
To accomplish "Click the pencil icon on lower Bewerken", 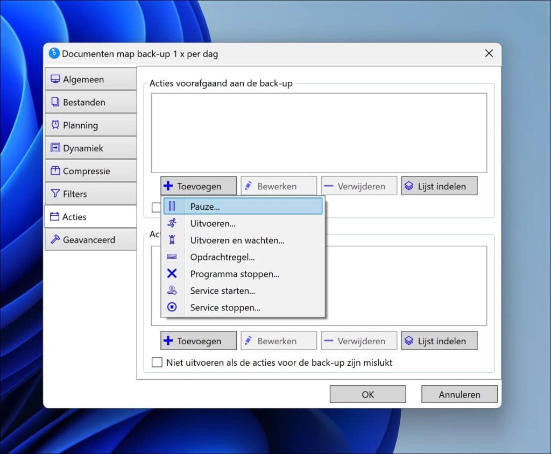I will pyautogui.click(x=248, y=340).
